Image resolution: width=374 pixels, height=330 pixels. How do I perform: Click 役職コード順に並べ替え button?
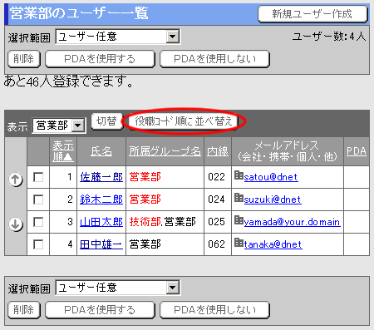pyautogui.click(x=183, y=121)
